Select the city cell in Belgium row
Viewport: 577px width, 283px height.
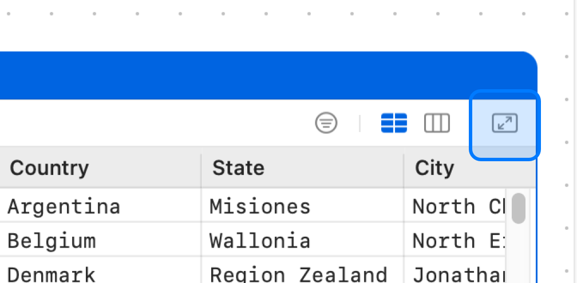tap(455, 240)
